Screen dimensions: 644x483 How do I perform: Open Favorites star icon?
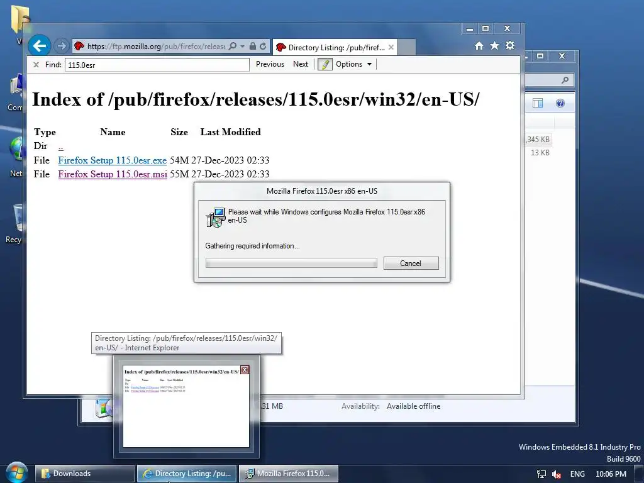point(494,45)
